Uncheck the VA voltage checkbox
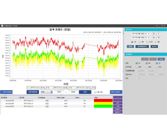 click(137, 63)
